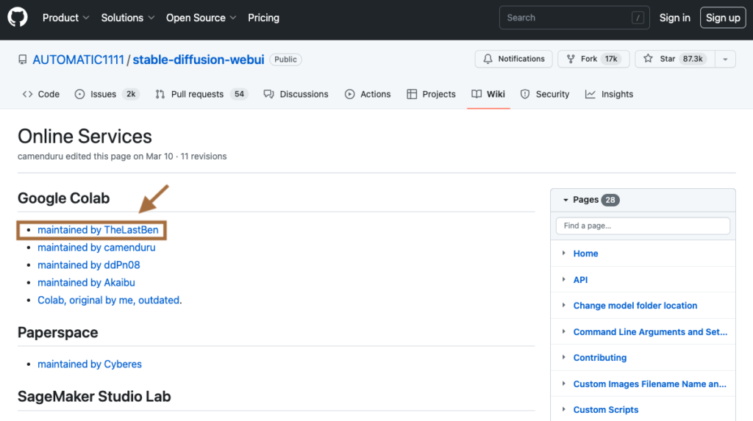Expand the API page entry arrow

(x=564, y=279)
